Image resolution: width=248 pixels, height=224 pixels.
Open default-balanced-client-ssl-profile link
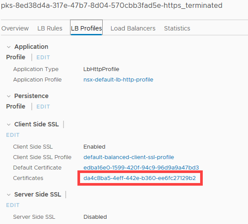pos(129,157)
